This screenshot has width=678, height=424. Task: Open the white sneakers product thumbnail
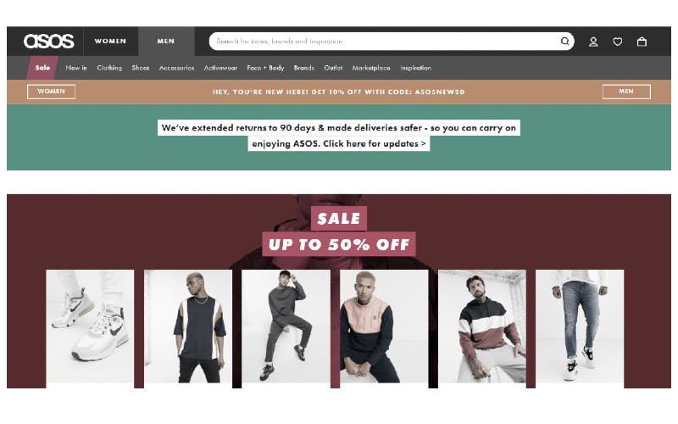[x=90, y=326]
